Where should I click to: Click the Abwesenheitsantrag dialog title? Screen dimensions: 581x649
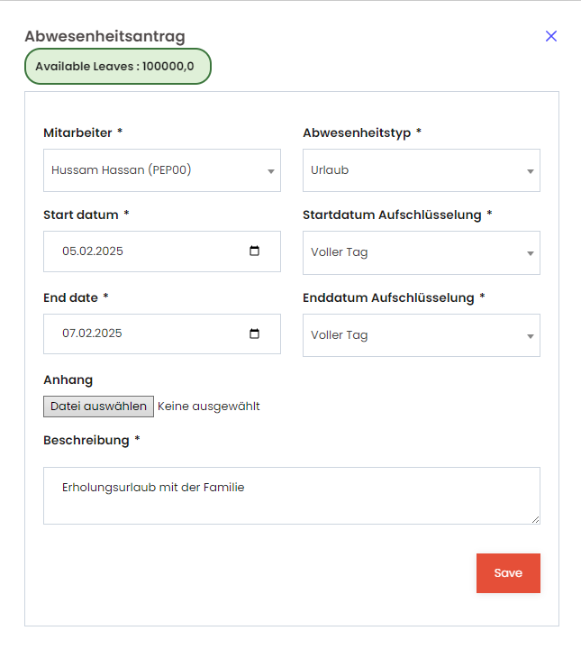click(105, 36)
